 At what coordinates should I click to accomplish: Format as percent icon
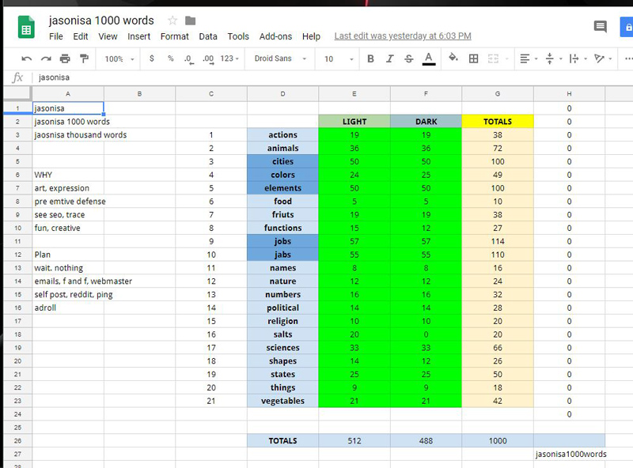click(x=171, y=58)
